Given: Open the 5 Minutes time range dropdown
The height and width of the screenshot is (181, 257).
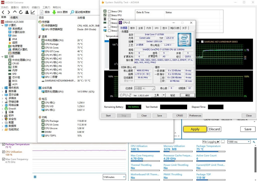Looking at the screenshot, I should point(114,177).
